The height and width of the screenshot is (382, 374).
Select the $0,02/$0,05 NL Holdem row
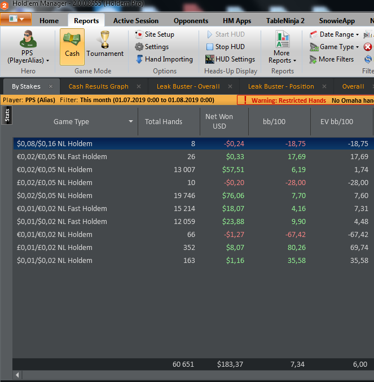(193, 195)
